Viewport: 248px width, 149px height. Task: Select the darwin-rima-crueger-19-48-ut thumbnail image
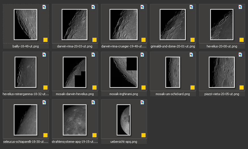(123, 24)
